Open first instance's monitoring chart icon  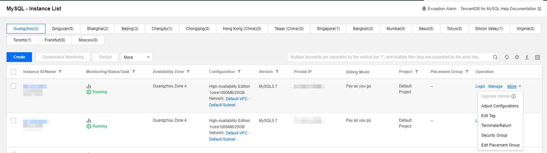click(89, 86)
